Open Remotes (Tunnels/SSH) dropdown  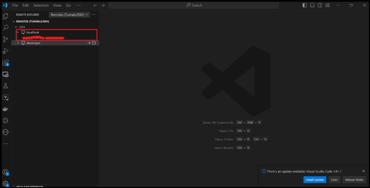(x=69, y=15)
